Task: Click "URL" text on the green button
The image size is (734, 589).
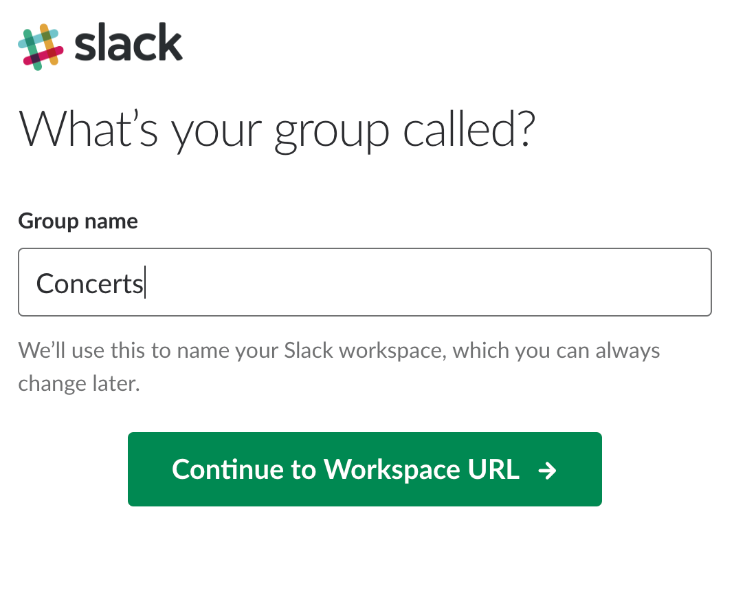Action: 494,470
